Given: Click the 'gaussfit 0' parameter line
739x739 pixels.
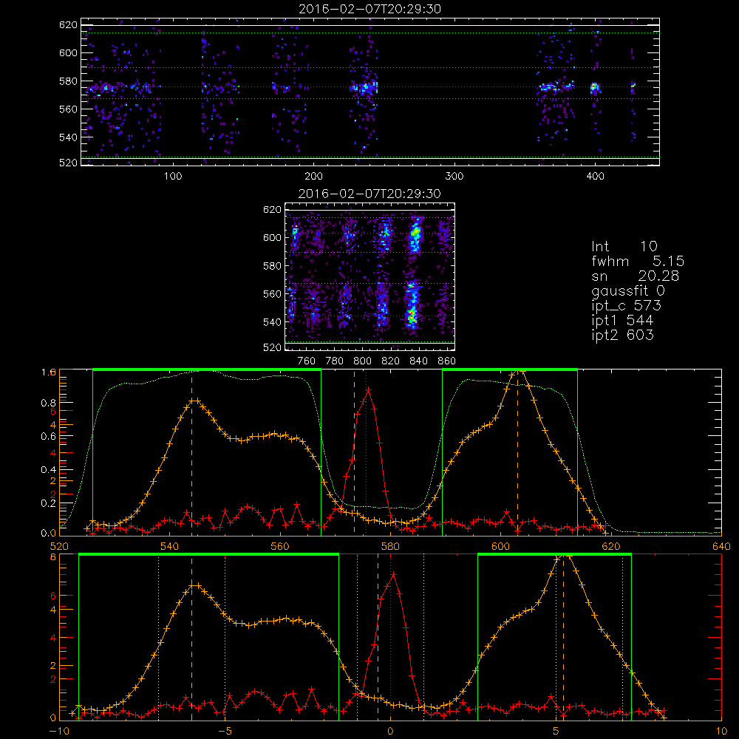Looking at the screenshot, I should [628, 291].
